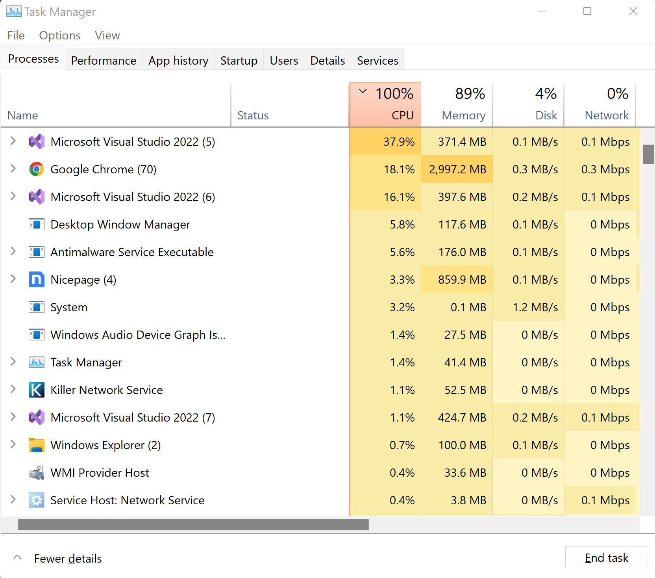
Task: Click the CPU sort direction chevron
Action: 363,91
